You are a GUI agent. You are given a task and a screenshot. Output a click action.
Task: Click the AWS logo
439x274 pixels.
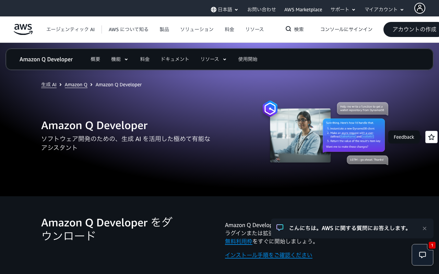[x=23, y=29]
